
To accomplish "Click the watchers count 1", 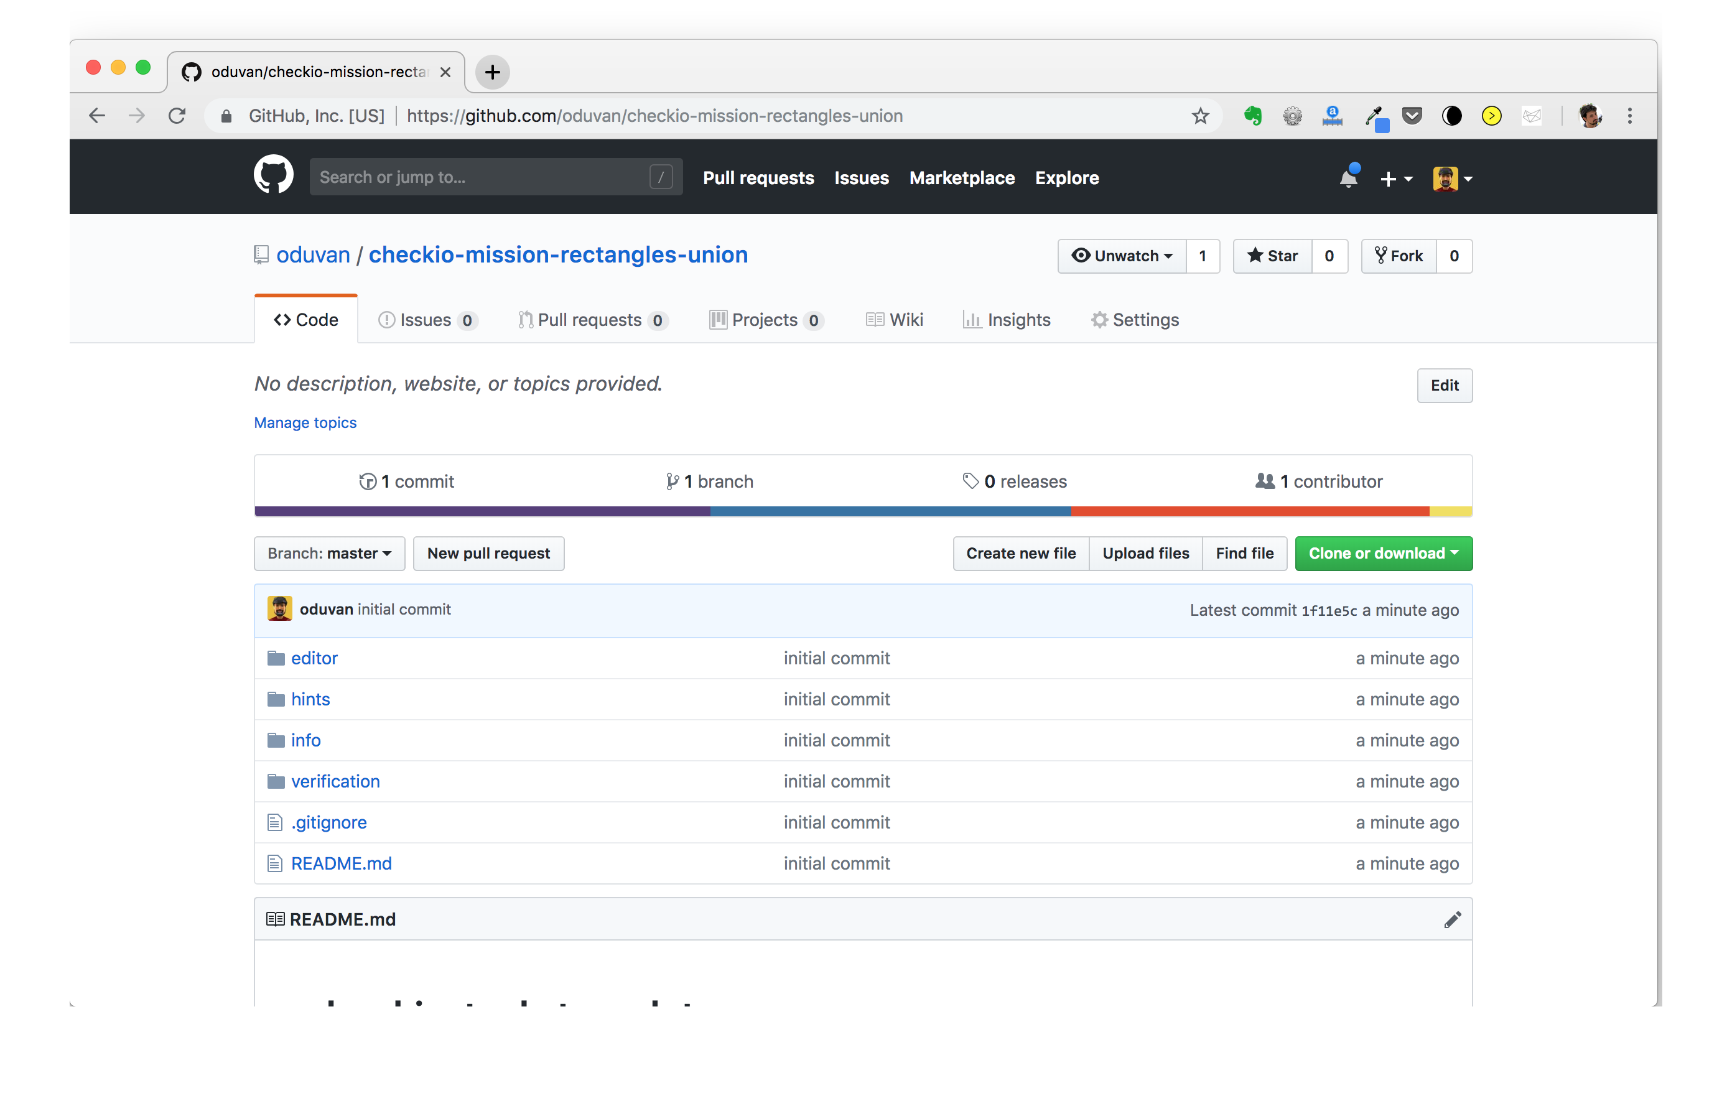I will coord(1203,256).
